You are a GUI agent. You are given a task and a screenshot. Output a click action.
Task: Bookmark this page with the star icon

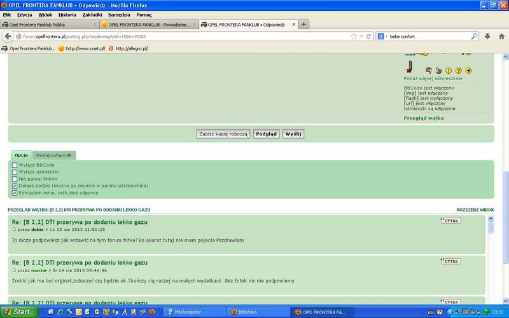[353, 36]
